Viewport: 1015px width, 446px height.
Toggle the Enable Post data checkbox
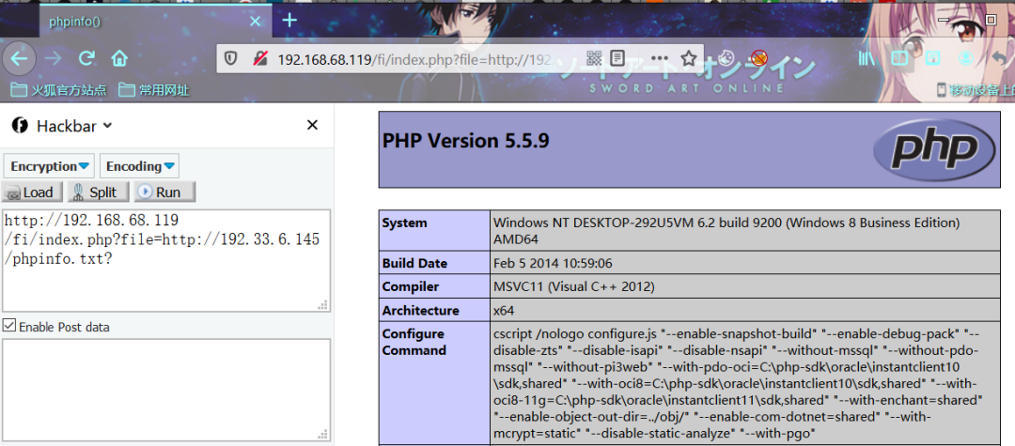(9, 326)
